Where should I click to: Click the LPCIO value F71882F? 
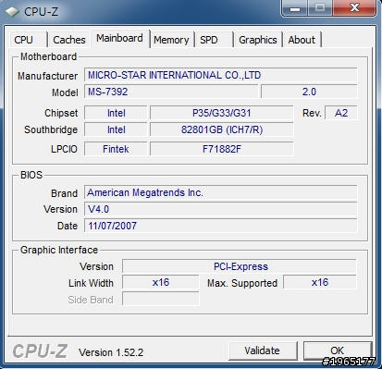[x=221, y=149]
